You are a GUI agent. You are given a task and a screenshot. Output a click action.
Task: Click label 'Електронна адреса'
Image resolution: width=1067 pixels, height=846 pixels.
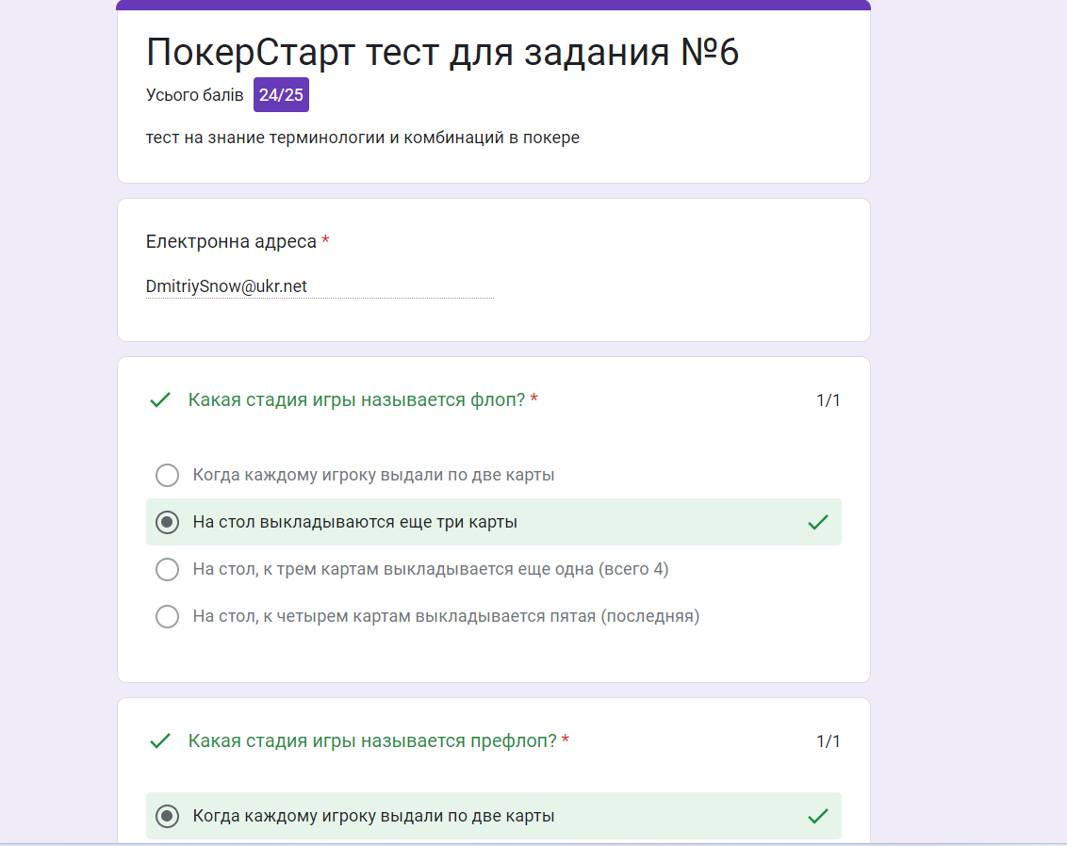[231, 241]
